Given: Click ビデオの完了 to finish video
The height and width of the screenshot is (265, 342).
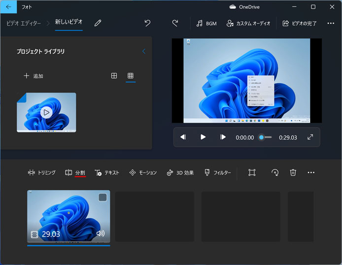Looking at the screenshot, I should coord(300,23).
